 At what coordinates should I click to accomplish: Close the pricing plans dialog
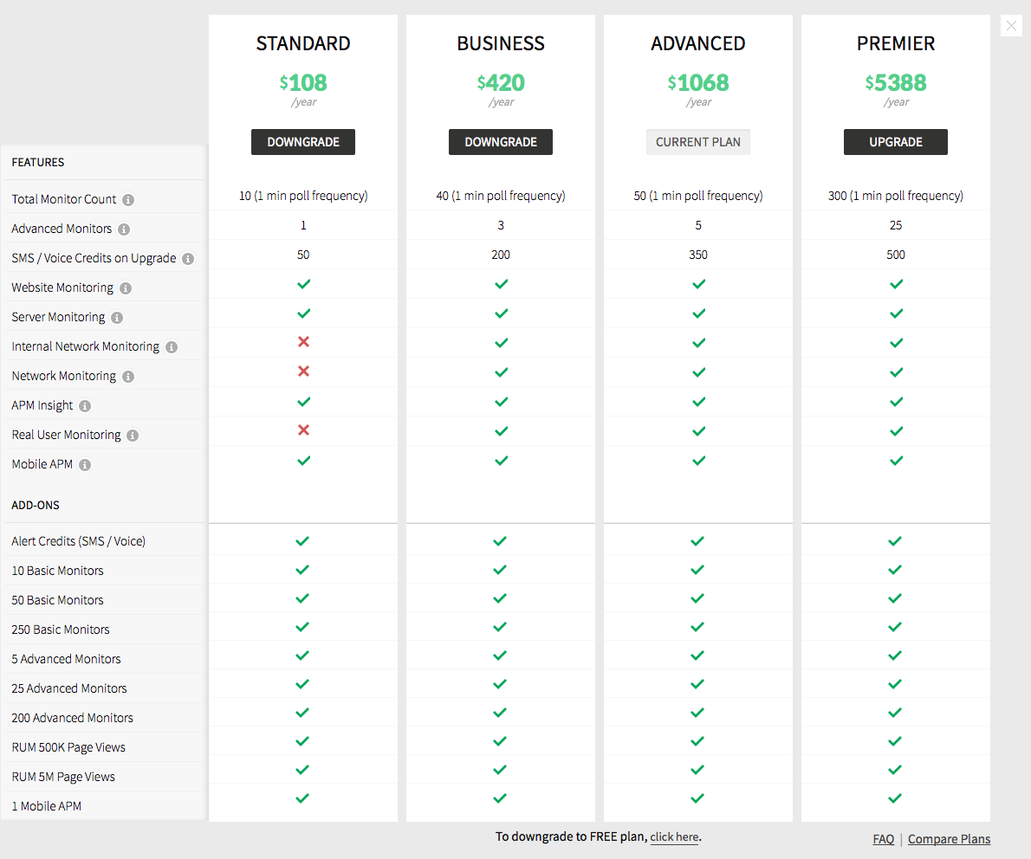click(1011, 25)
